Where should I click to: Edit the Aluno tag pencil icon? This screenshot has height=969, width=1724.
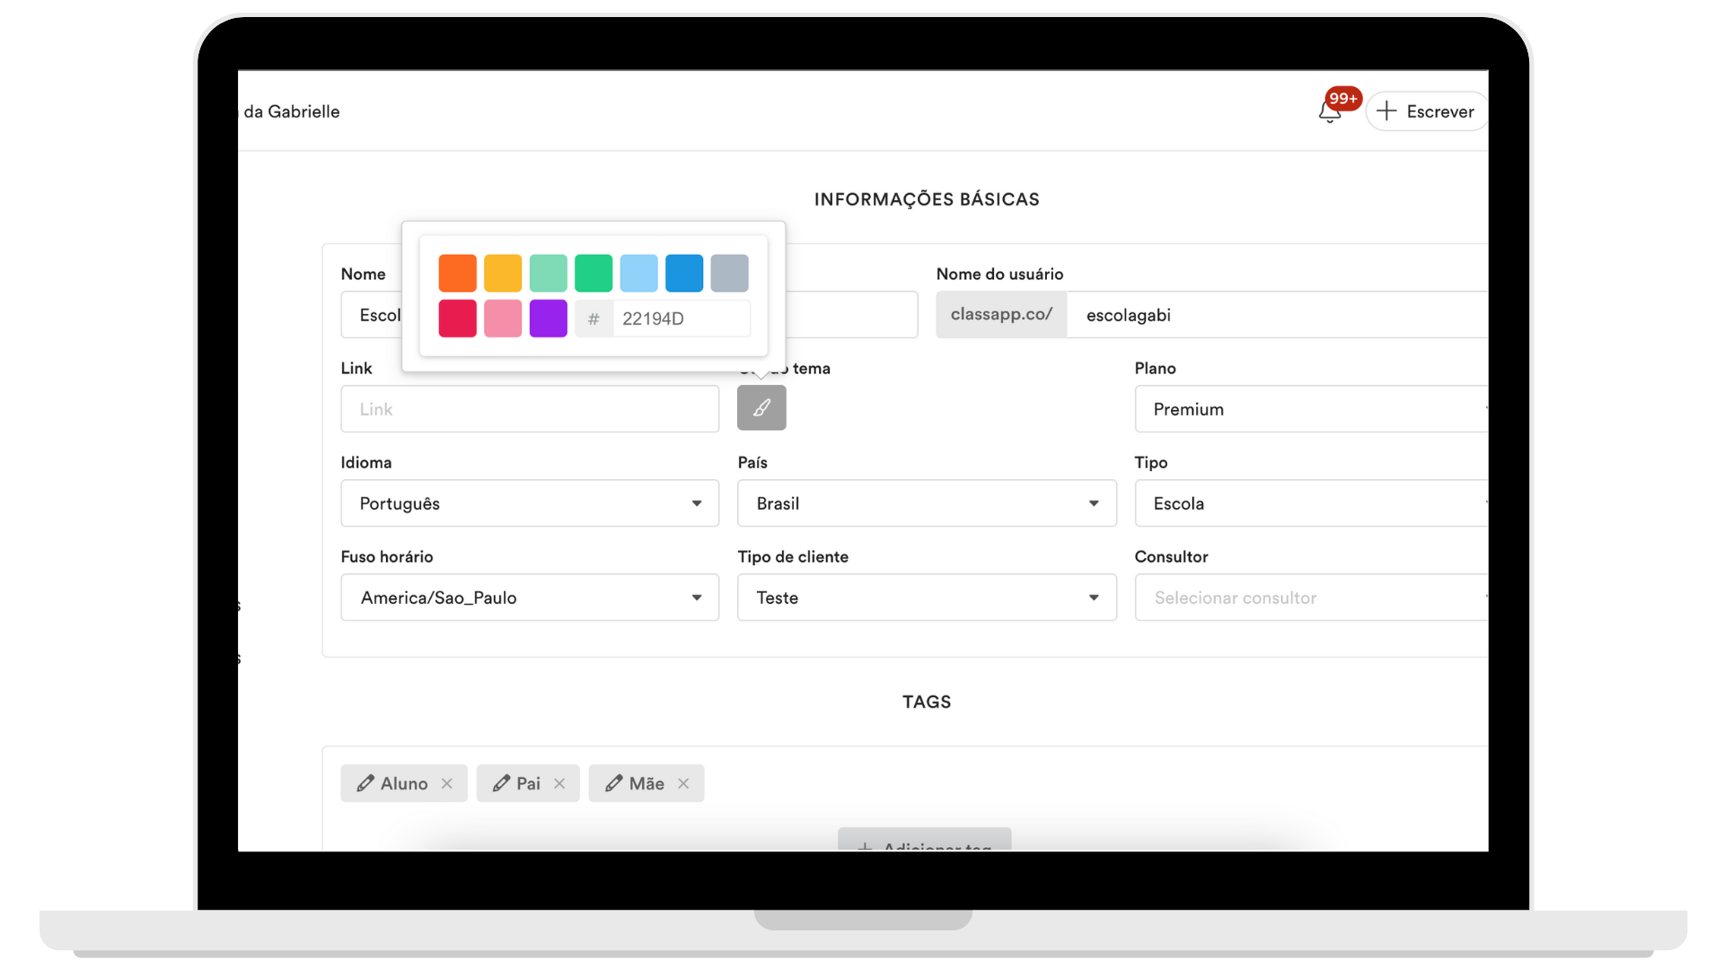click(365, 783)
